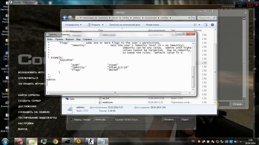259x145 pixels.
Task: Sort by Размер column header
Action: tap(198, 30)
